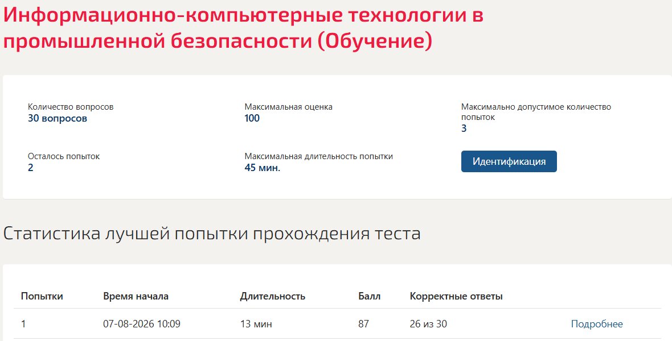
Task: Click the Осталось попыток label
Action: pyautogui.click(x=64, y=156)
